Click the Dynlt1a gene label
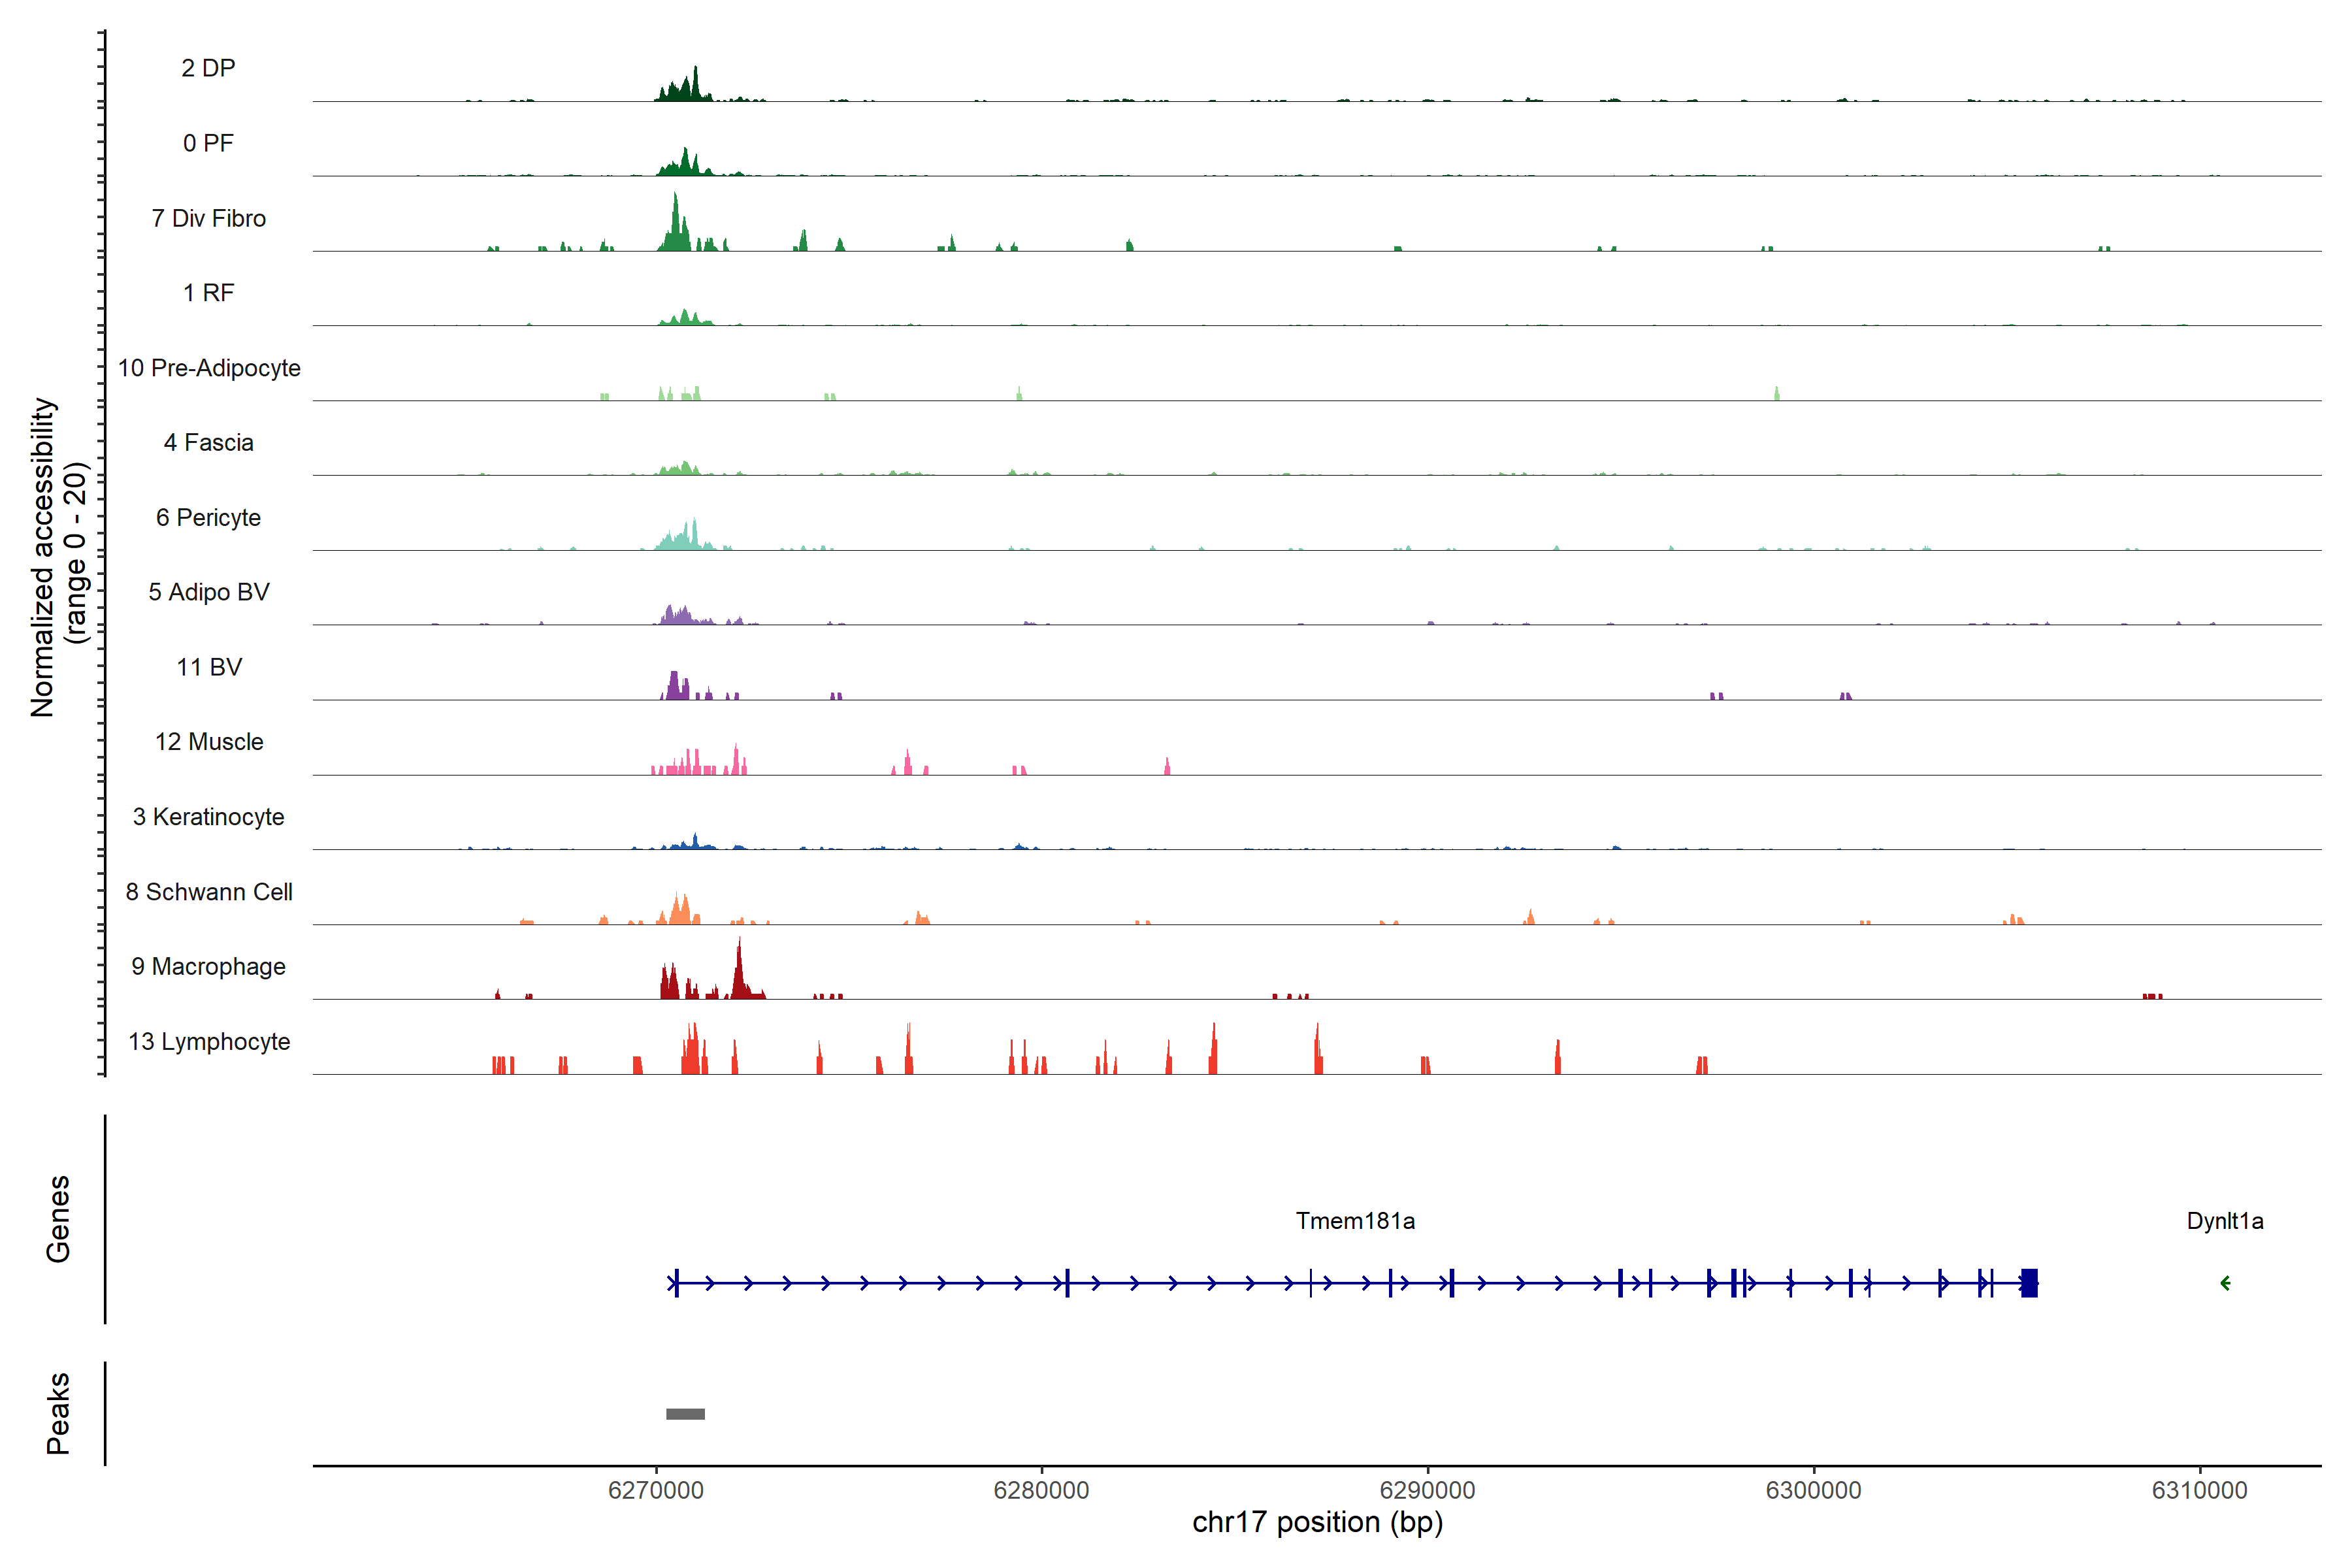The image size is (2352, 1568). [x=2224, y=1220]
